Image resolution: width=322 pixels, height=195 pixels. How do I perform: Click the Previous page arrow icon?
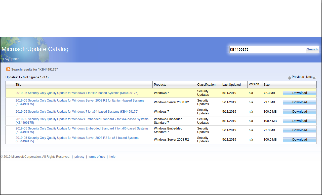tap(289, 78)
